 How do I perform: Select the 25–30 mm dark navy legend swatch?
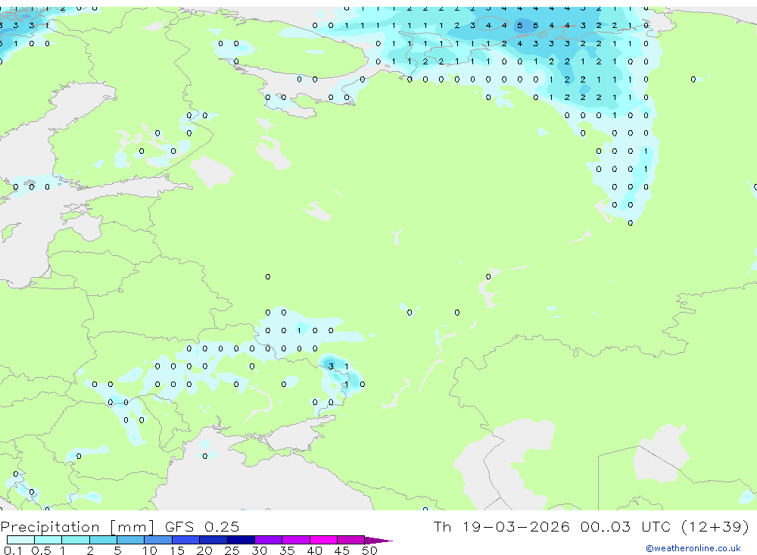tap(241, 540)
